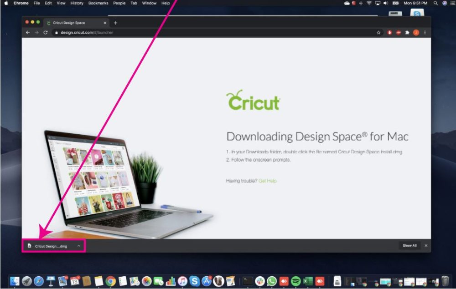This screenshot has height=289, width=456.
Task: Open Finder from the dock
Action: coord(15,281)
